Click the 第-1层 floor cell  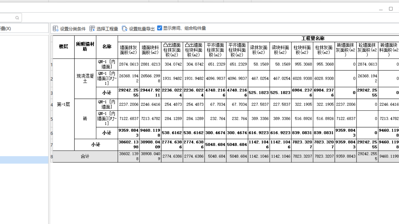pyautogui.click(x=63, y=105)
